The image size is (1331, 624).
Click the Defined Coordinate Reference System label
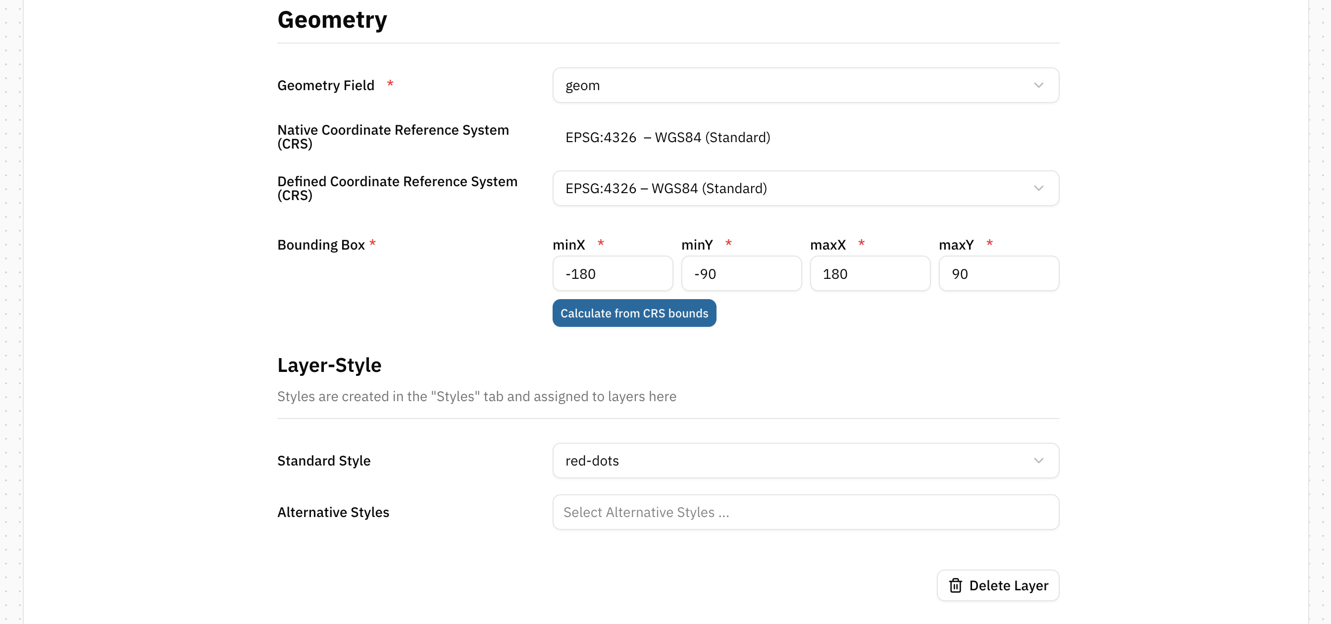pos(397,189)
